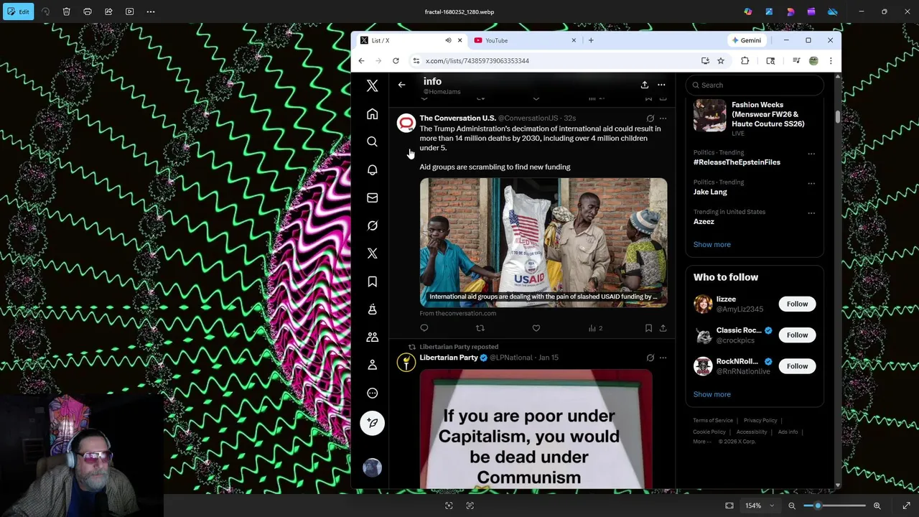
Task: Open Azeez trend options menu
Action: click(x=811, y=213)
